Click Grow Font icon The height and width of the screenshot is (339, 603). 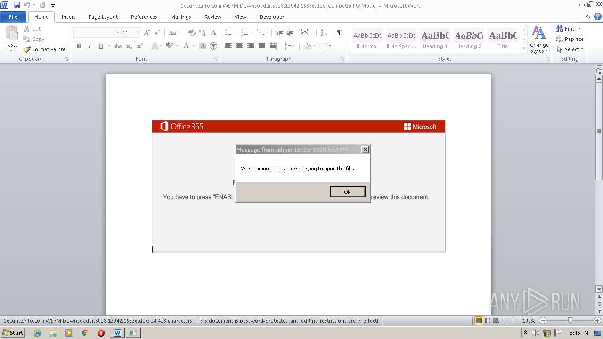point(147,32)
